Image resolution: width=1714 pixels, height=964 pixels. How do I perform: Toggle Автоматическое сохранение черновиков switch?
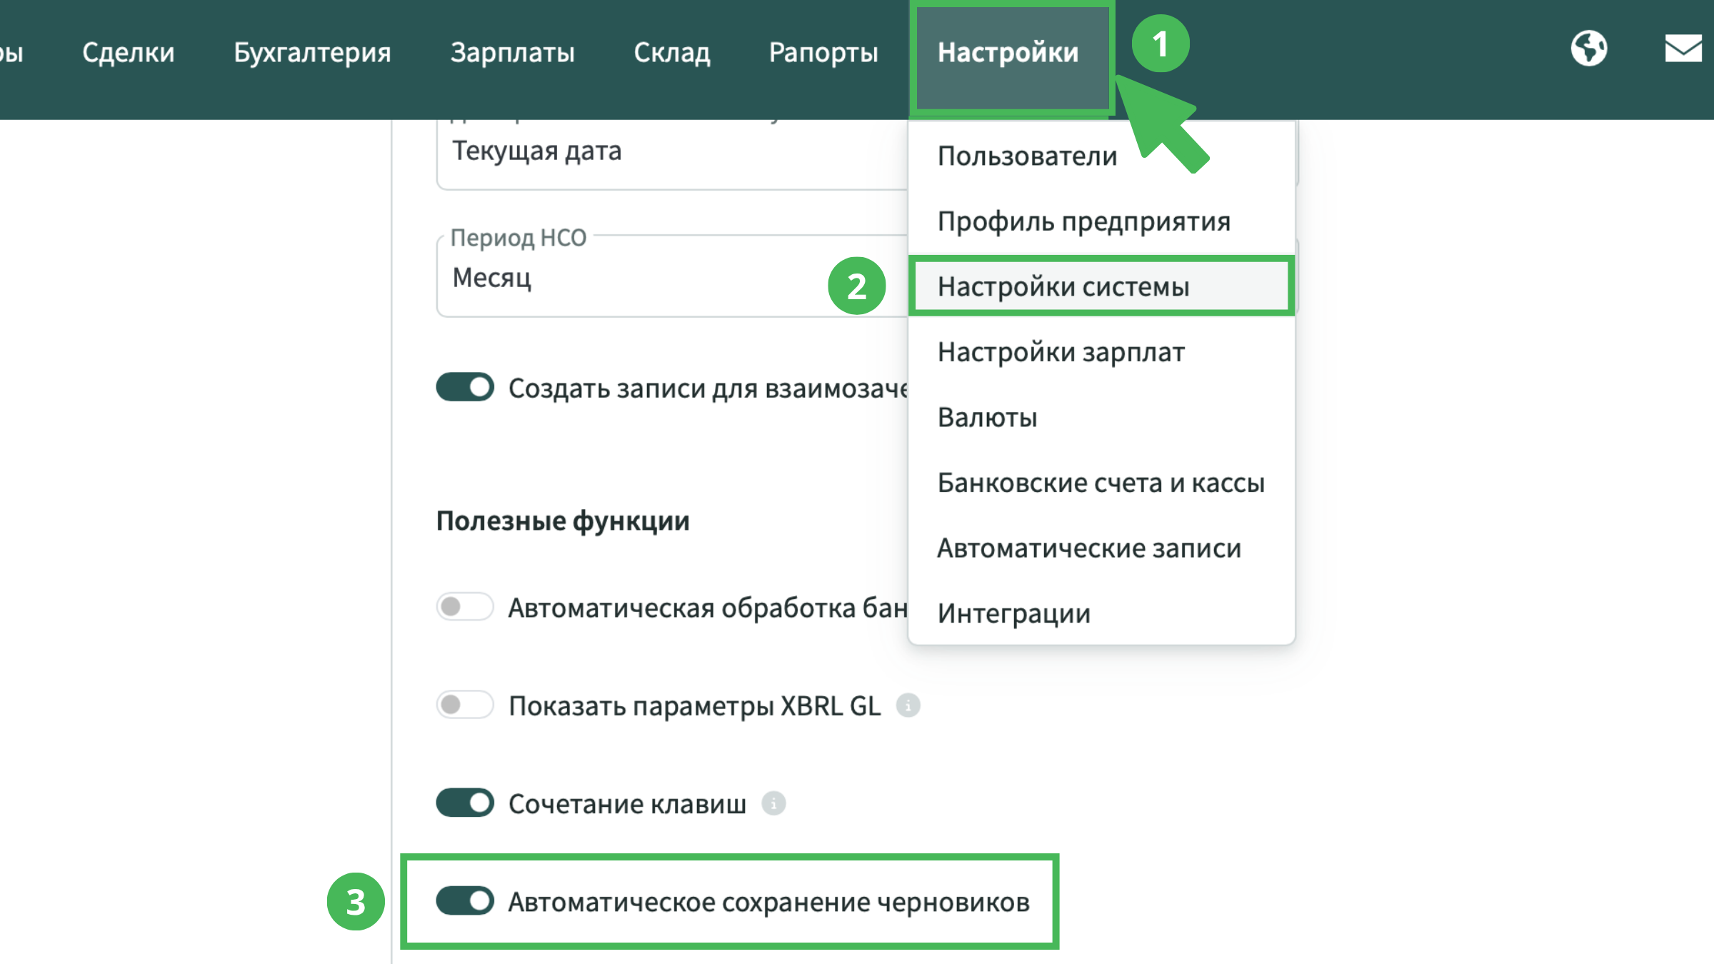[465, 901]
